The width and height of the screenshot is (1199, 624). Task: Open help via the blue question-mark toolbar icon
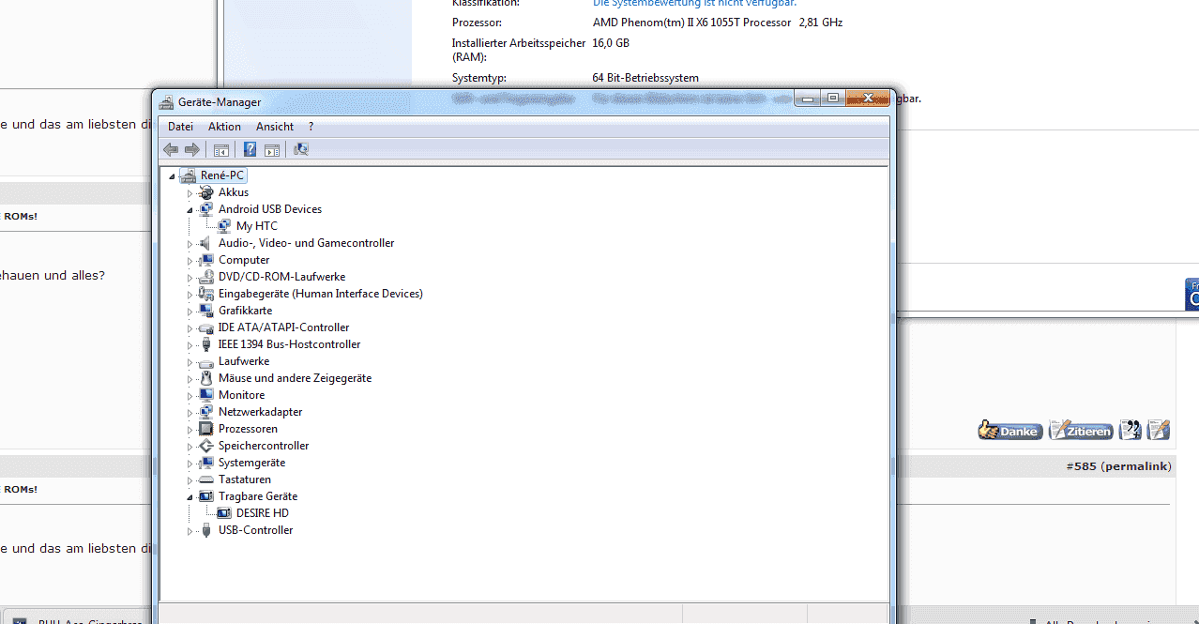pyautogui.click(x=250, y=149)
